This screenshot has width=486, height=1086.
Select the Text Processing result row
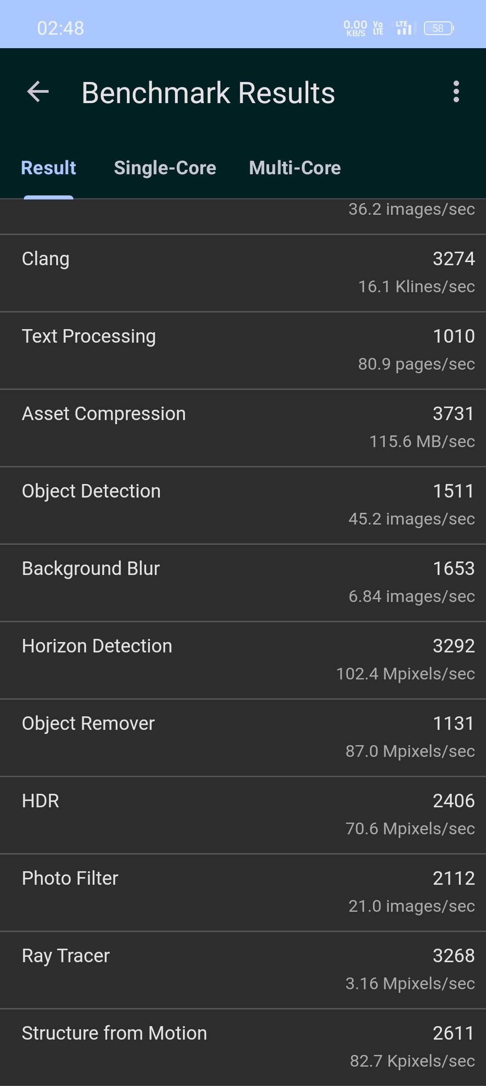[243, 350]
